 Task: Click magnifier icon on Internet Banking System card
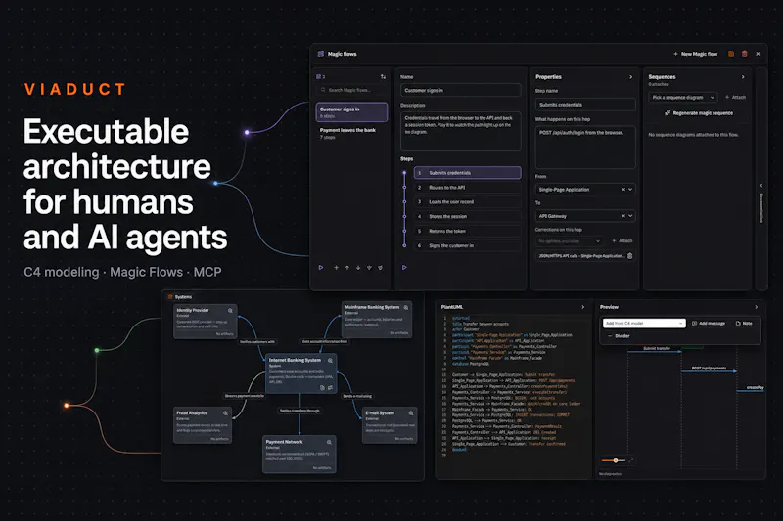[330, 360]
